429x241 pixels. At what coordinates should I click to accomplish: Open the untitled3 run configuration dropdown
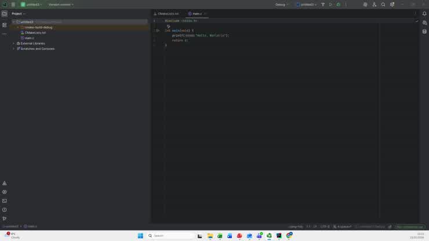tap(307, 5)
